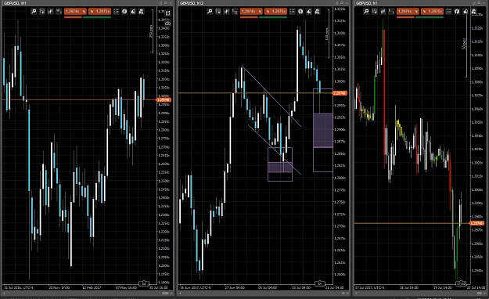
Task: Open cBots icon in h12 chart toolbar
Action: (309, 12)
